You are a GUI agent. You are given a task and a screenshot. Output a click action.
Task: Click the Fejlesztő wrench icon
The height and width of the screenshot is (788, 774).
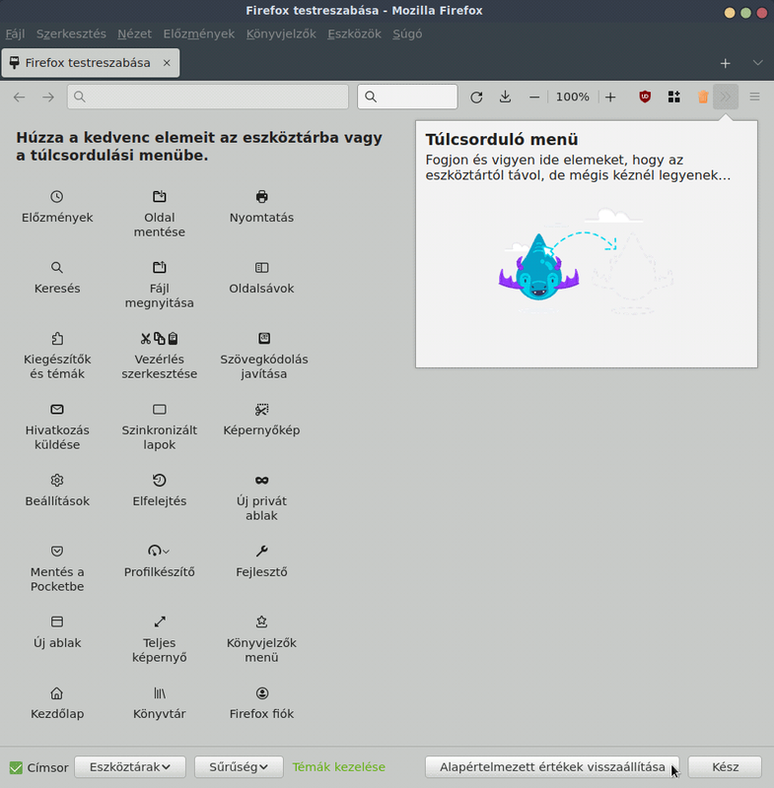click(x=261, y=551)
